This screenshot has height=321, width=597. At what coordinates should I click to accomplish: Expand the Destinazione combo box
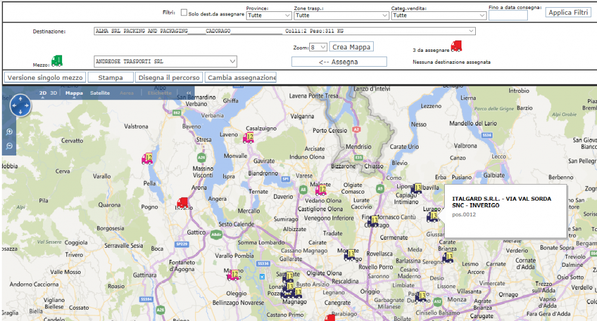[x=284, y=31]
